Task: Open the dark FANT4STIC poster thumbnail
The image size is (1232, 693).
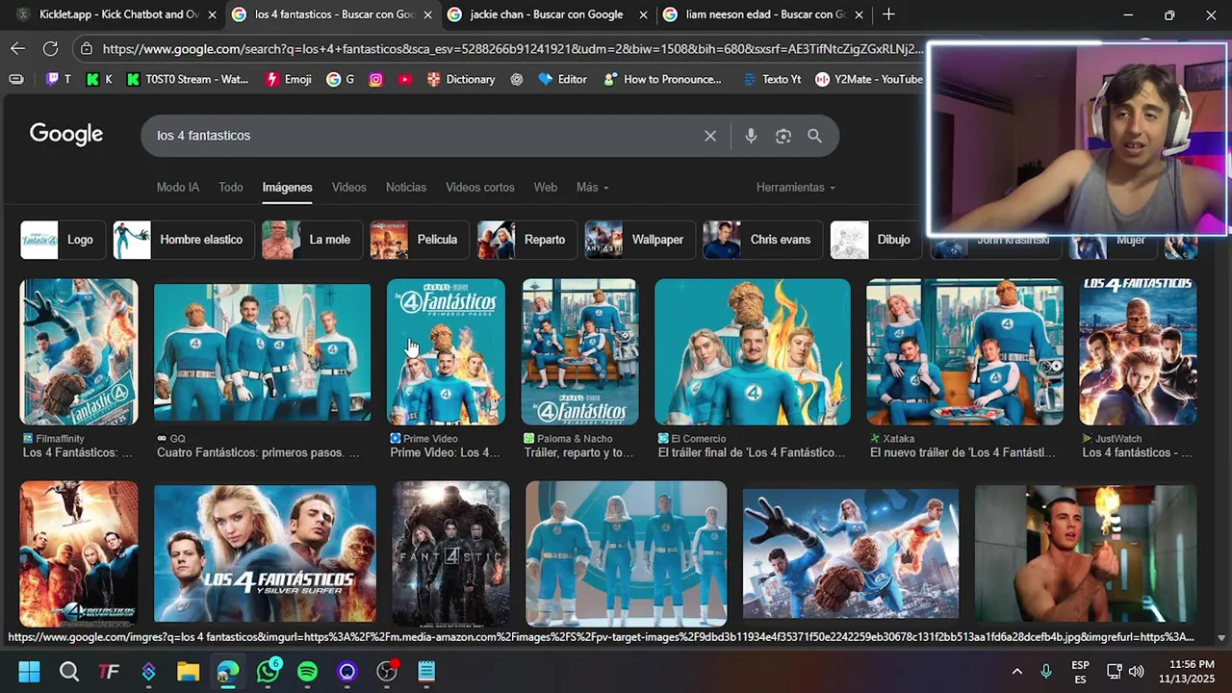Action: pos(450,554)
